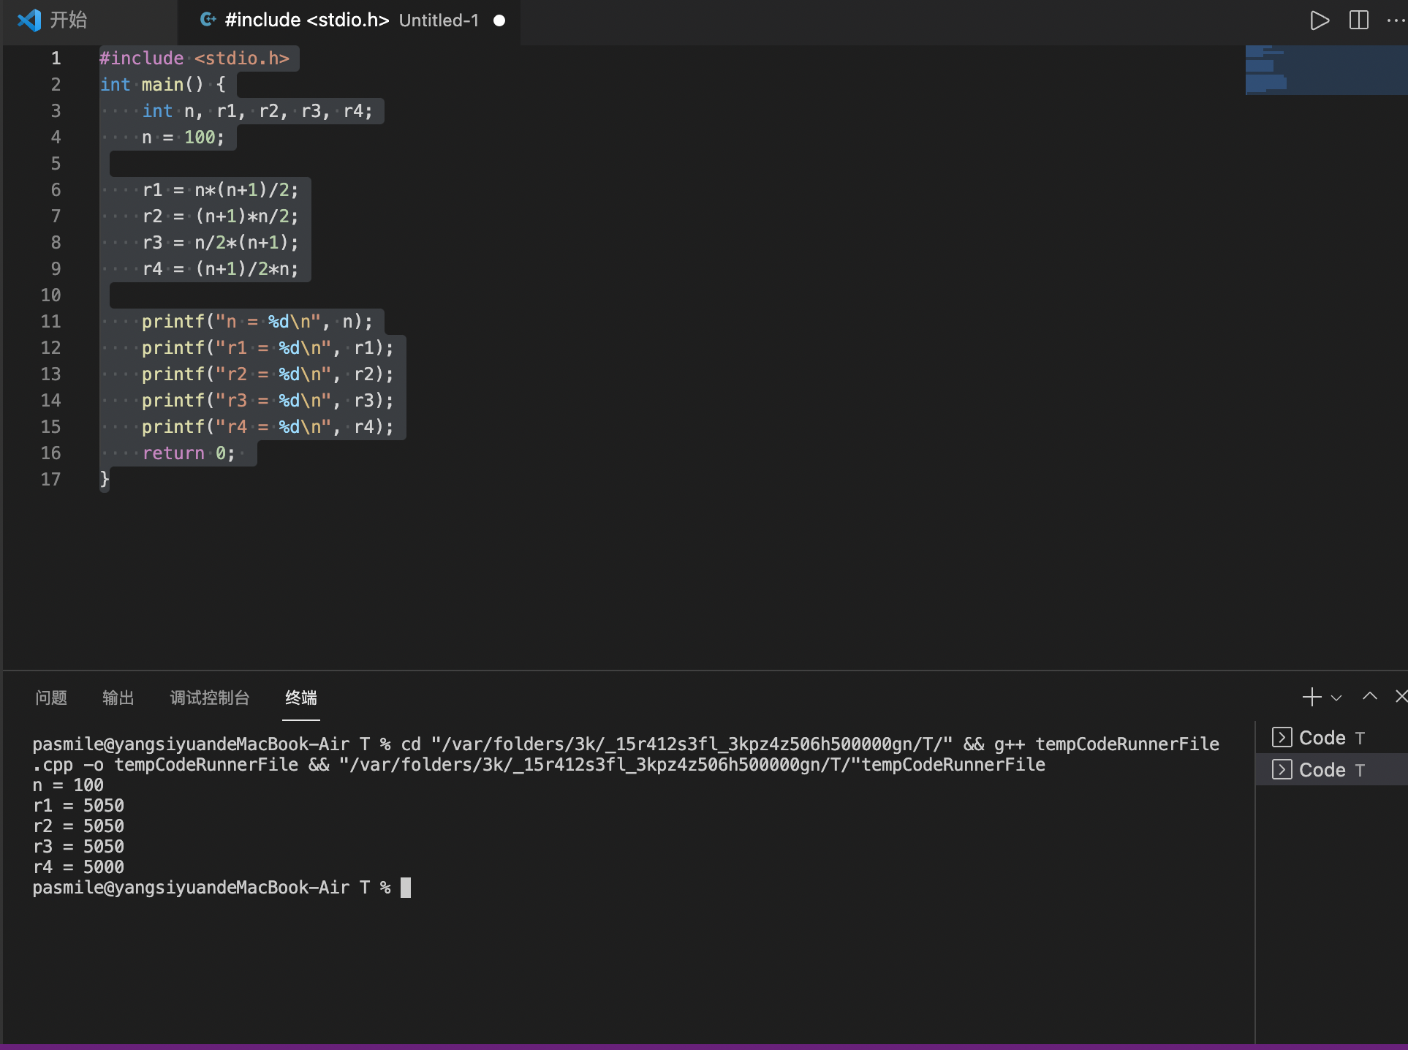Click into the terminal prompt line
Screen dimensions: 1408x1050
[x=406, y=888]
